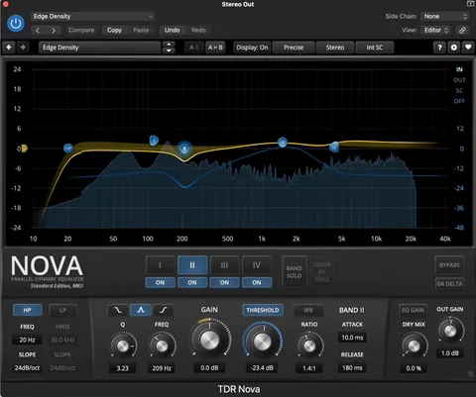Open the View Editor dropdown

[436, 30]
